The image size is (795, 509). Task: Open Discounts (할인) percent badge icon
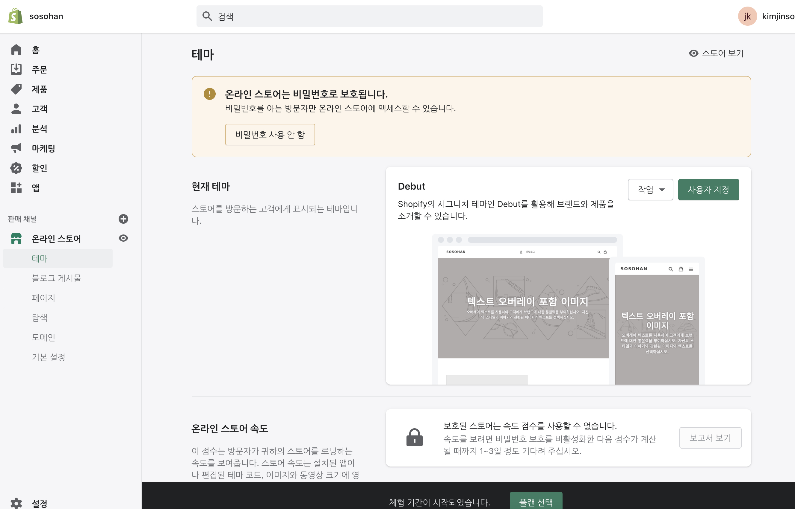tap(16, 168)
